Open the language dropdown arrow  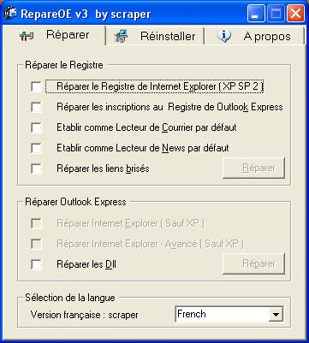pyautogui.click(x=276, y=315)
